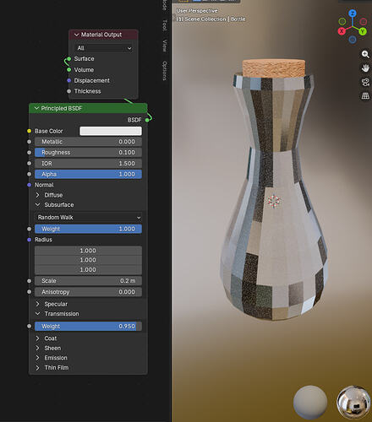This screenshot has height=422, width=372.
Task: Click the IOR value field
Action: [x=88, y=164]
